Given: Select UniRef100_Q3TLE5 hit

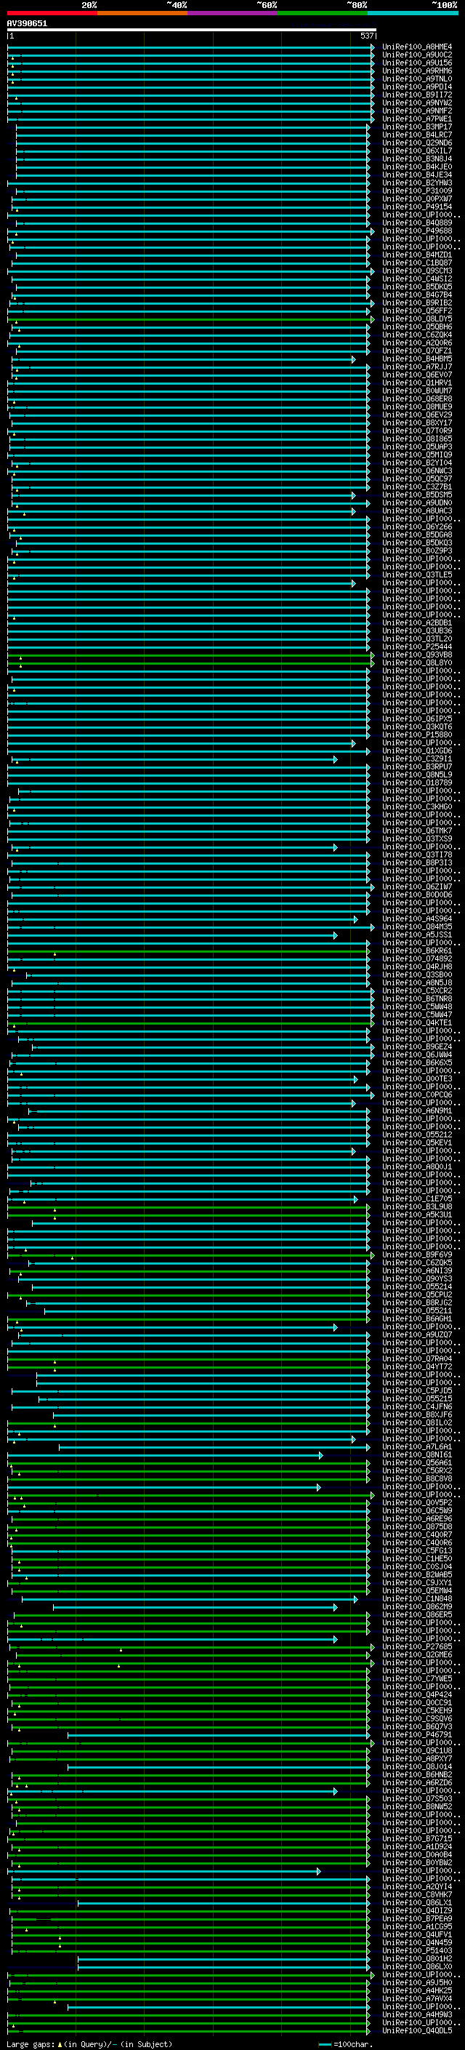Looking at the screenshot, I should 417,574.
